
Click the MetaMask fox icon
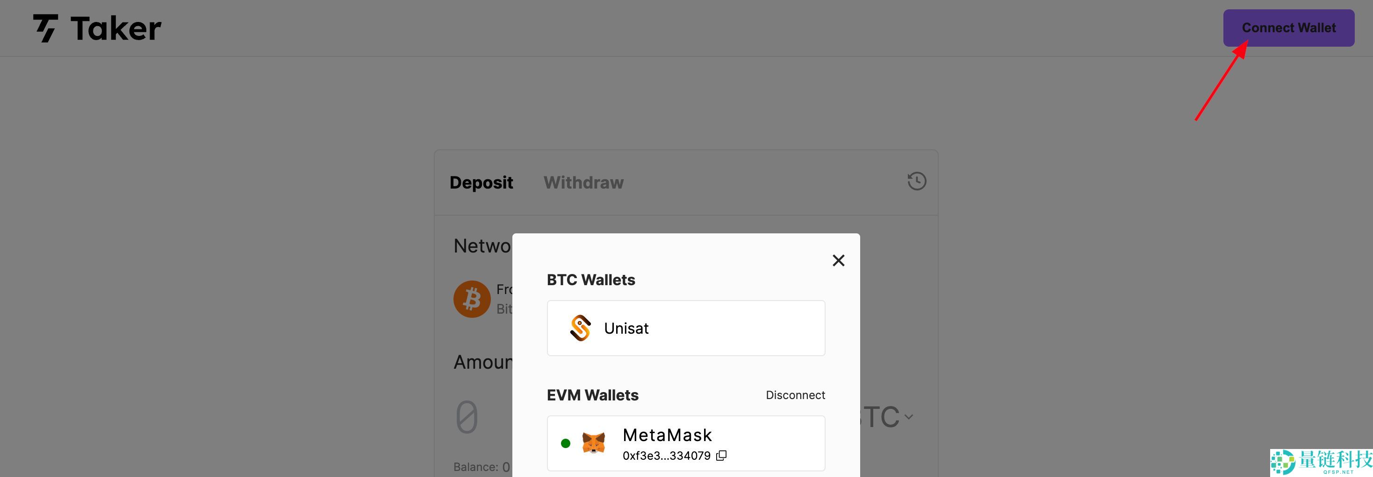[x=593, y=443]
